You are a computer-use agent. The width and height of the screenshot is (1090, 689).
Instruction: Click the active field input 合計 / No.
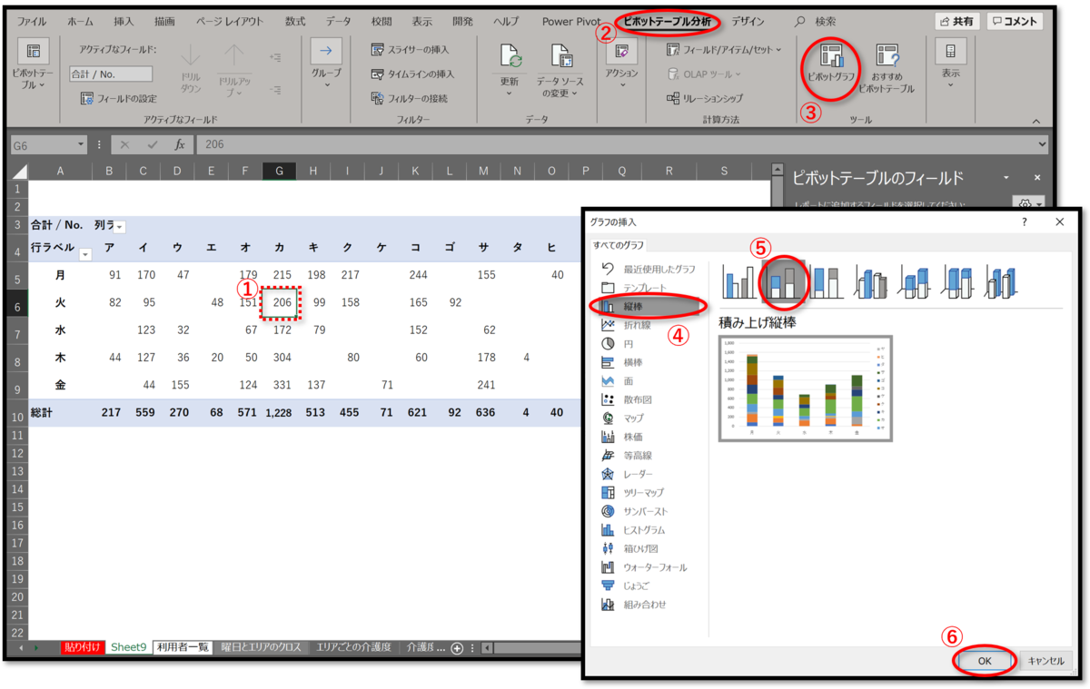(111, 74)
